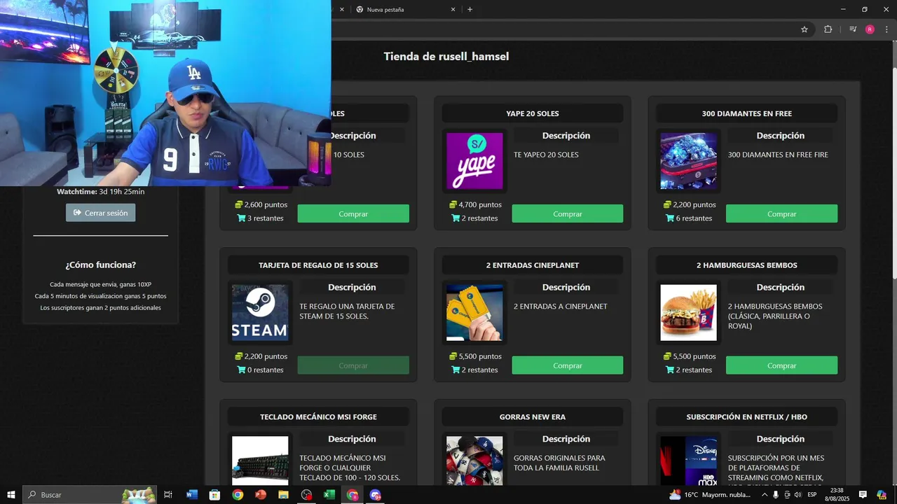This screenshot has width=897, height=504.
Task: Click the text TE YAPEO 20 SOLES
Action: [546, 155]
